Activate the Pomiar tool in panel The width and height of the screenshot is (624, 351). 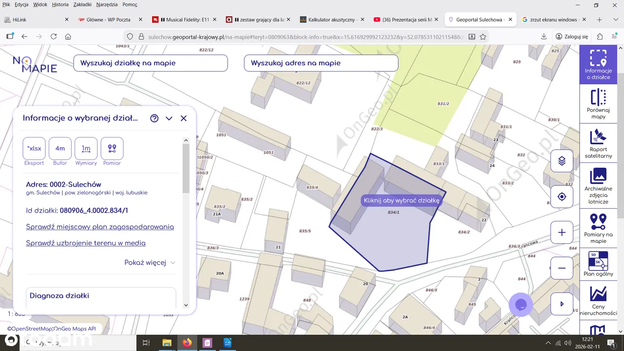pyautogui.click(x=112, y=149)
